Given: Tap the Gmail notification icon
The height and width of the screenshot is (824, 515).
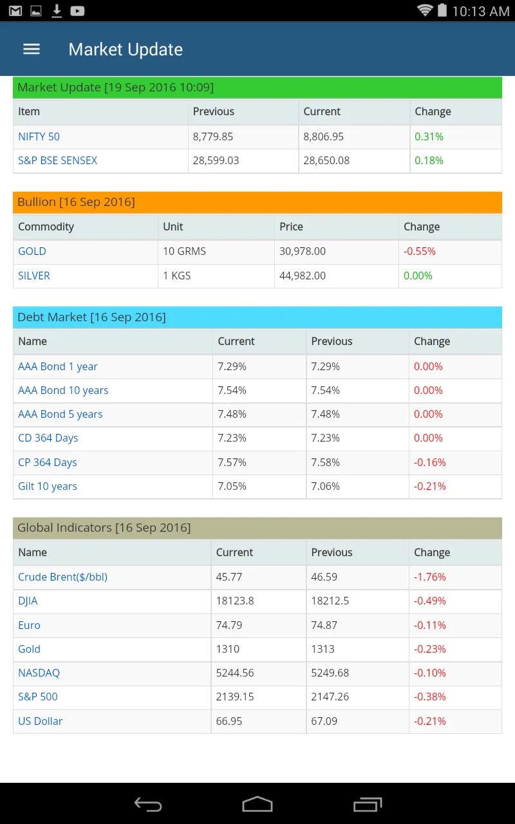Looking at the screenshot, I should coord(15,11).
